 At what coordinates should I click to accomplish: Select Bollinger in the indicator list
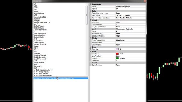[36, 21]
